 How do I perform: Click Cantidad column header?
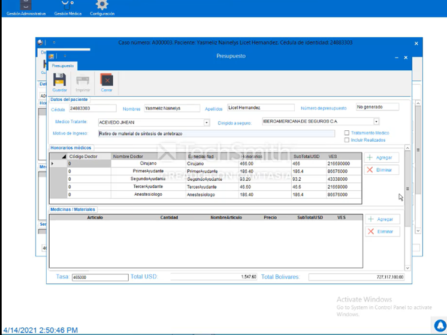tap(169, 217)
